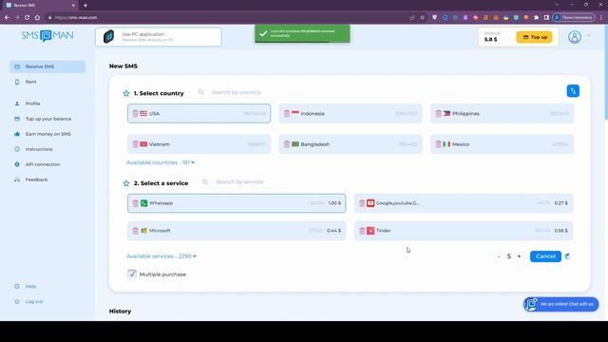Image resolution: width=608 pixels, height=342 pixels.
Task: Click the trash icon on Bangladesh card
Action: coord(287,143)
